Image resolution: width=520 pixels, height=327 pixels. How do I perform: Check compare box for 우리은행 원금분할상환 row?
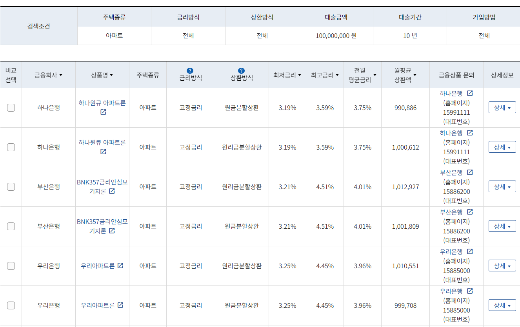click(x=11, y=305)
